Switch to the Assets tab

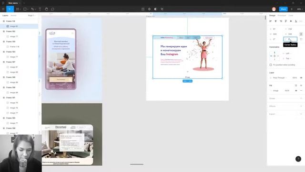13,15
